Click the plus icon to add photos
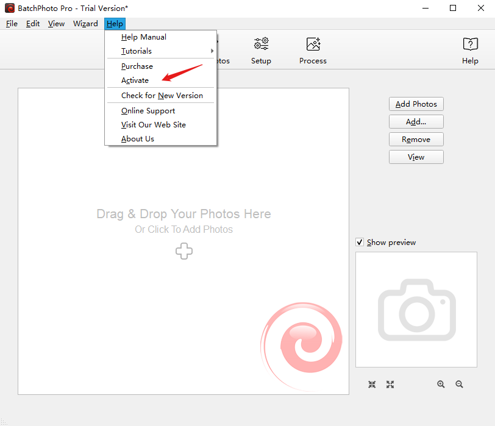 (184, 251)
